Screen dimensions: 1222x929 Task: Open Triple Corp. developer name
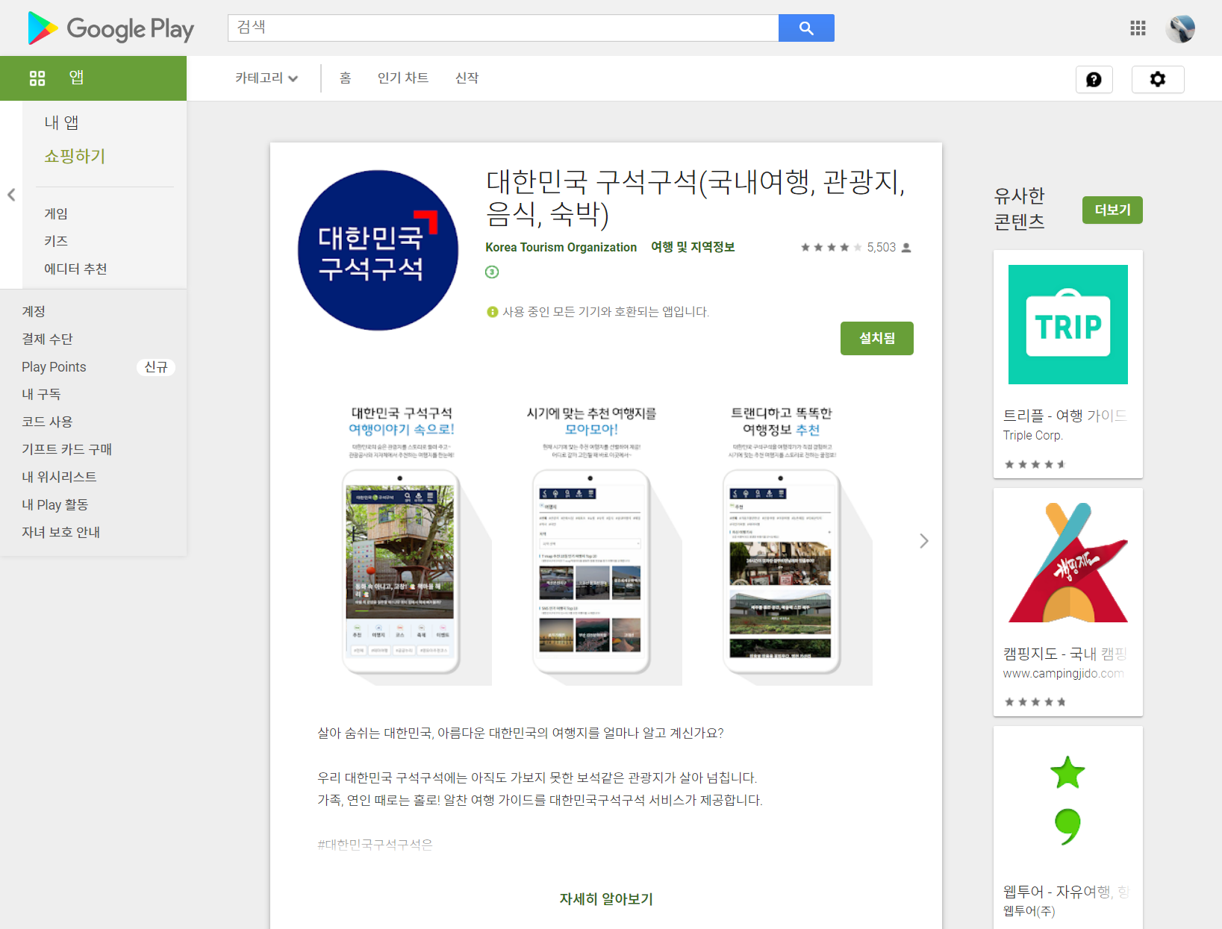tap(1032, 436)
